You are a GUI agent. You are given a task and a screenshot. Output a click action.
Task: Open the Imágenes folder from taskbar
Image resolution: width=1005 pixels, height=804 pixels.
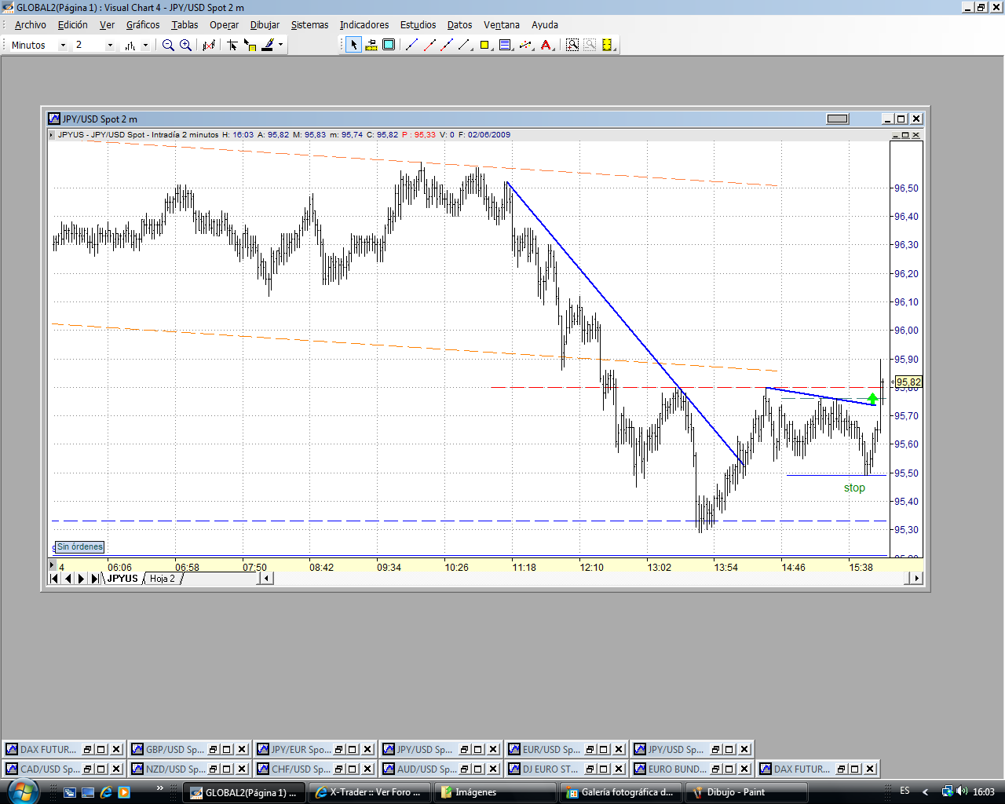point(494,792)
